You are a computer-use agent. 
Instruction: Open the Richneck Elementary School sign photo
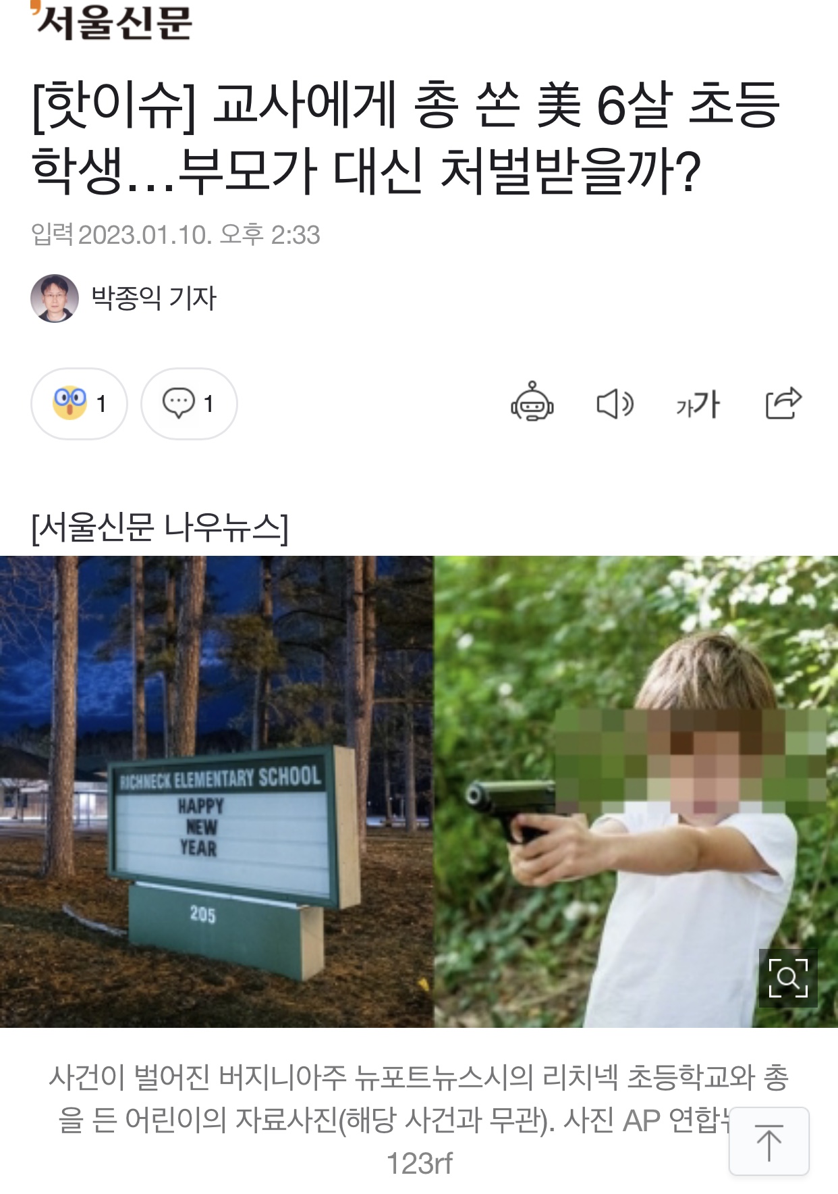(x=217, y=791)
